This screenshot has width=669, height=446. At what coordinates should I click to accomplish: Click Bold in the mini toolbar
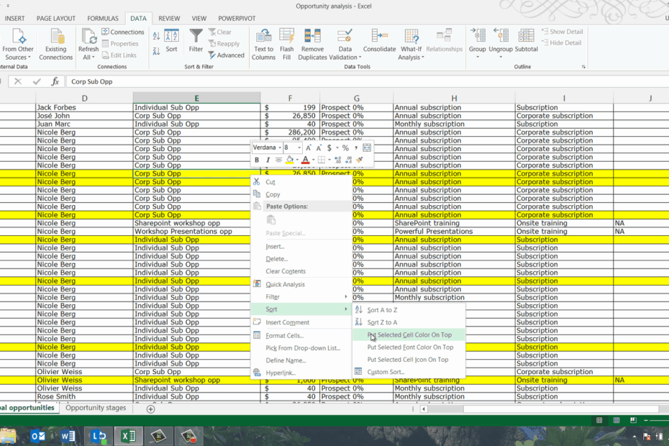(x=257, y=160)
